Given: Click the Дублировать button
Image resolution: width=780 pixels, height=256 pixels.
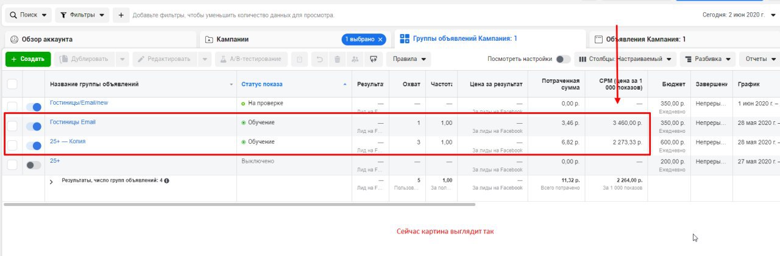Looking at the screenshot, I should pyautogui.click(x=85, y=59).
